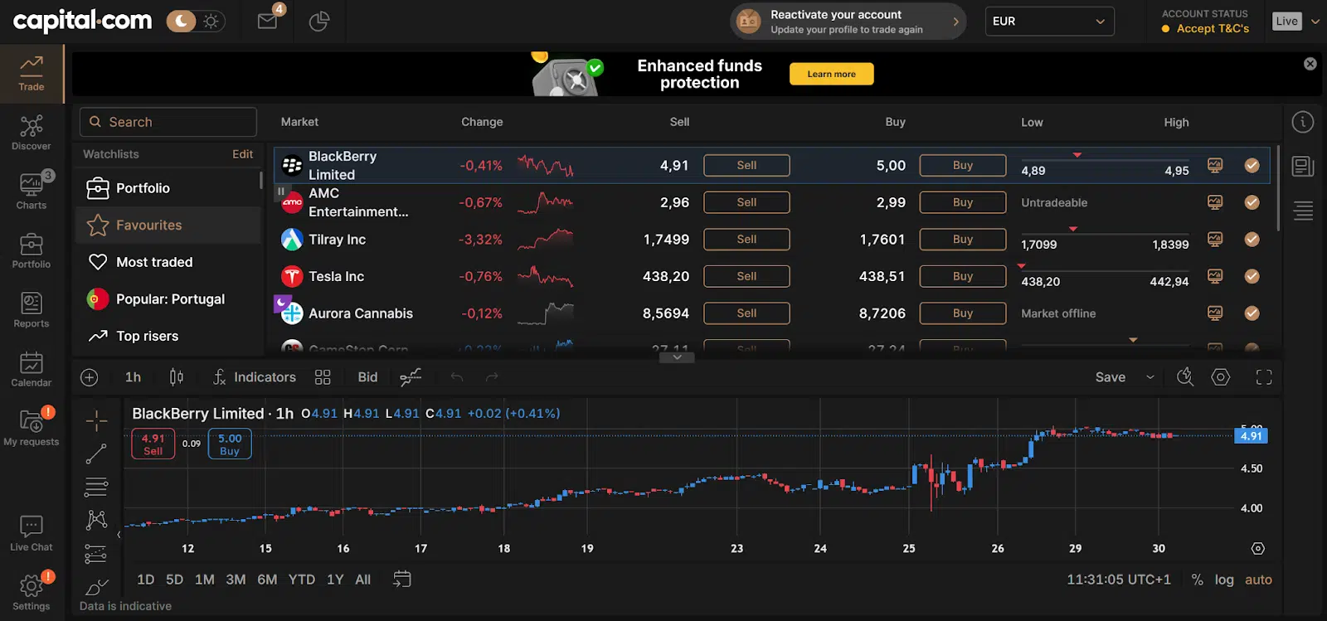Uncheck BlackBerry Limited favourite checkmark

(1252, 166)
